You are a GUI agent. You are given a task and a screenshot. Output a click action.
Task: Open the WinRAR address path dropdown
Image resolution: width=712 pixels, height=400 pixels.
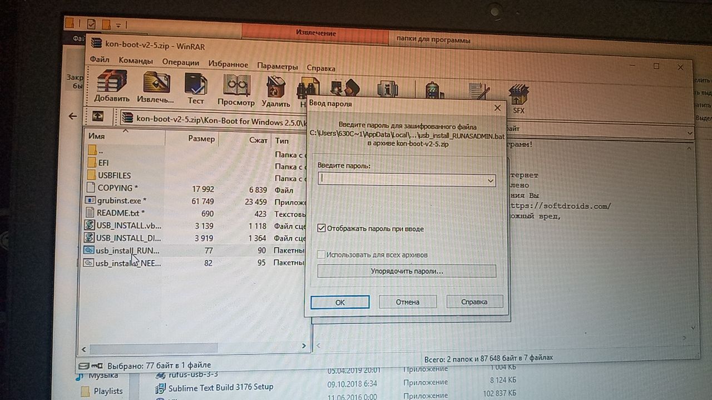click(690, 133)
